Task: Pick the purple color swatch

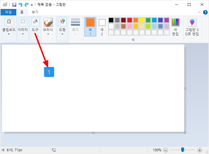Action: [167, 20]
